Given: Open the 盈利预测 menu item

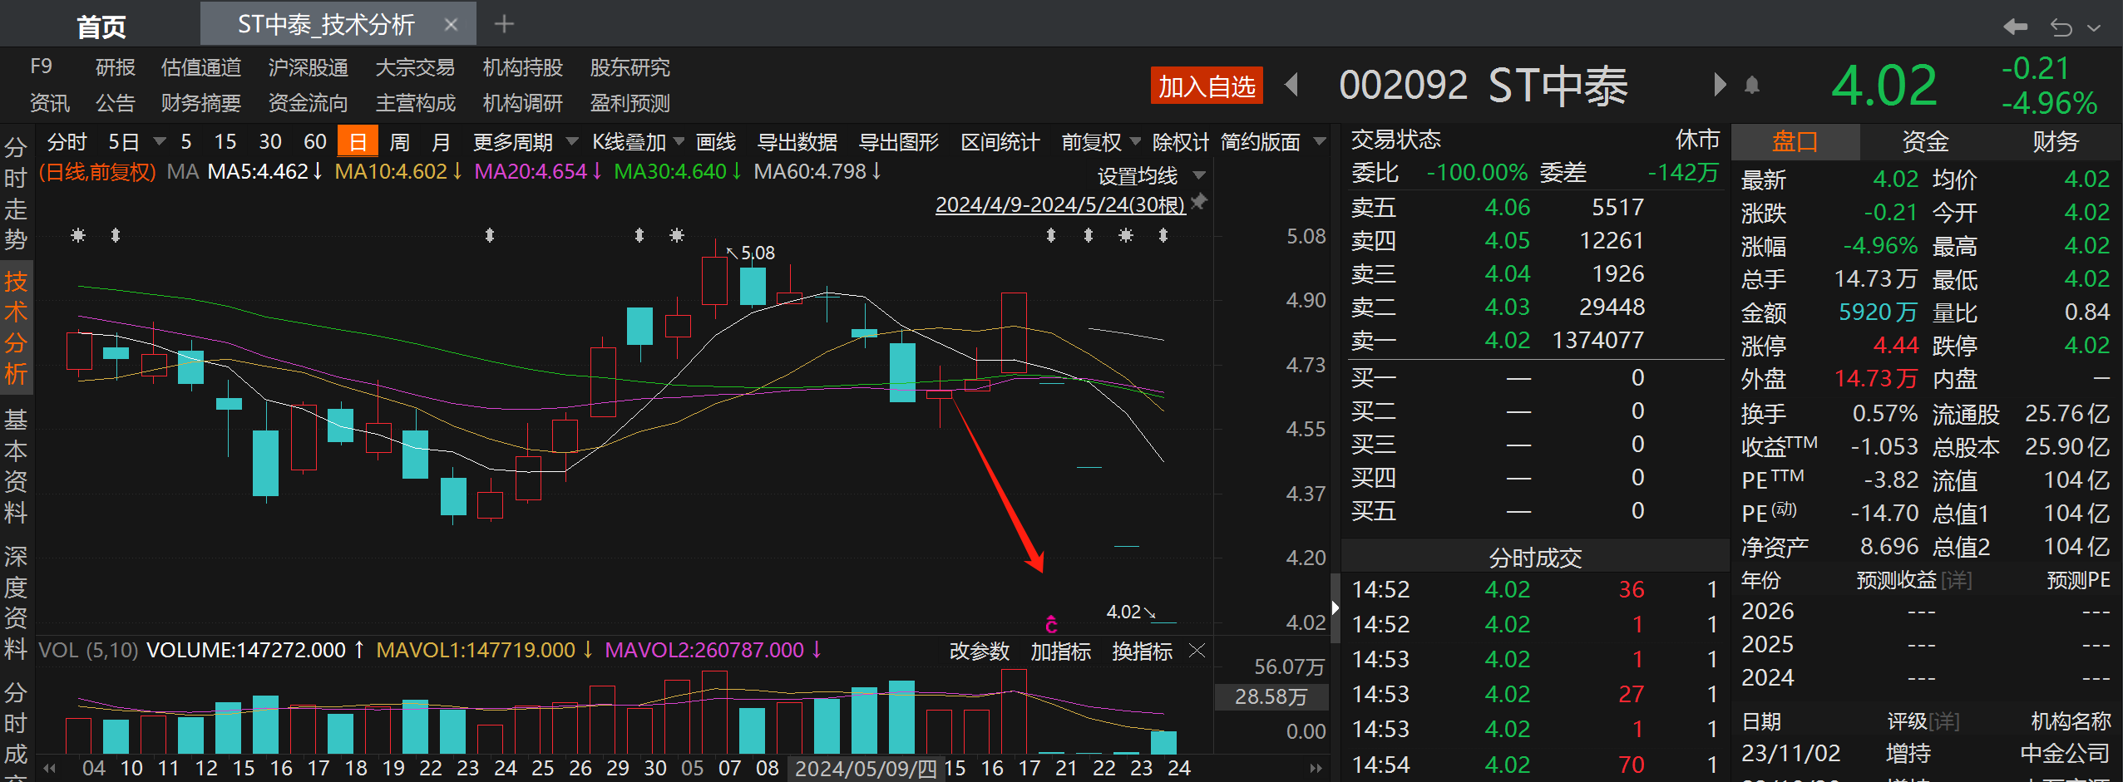Looking at the screenshot, I should coord(630,103).
